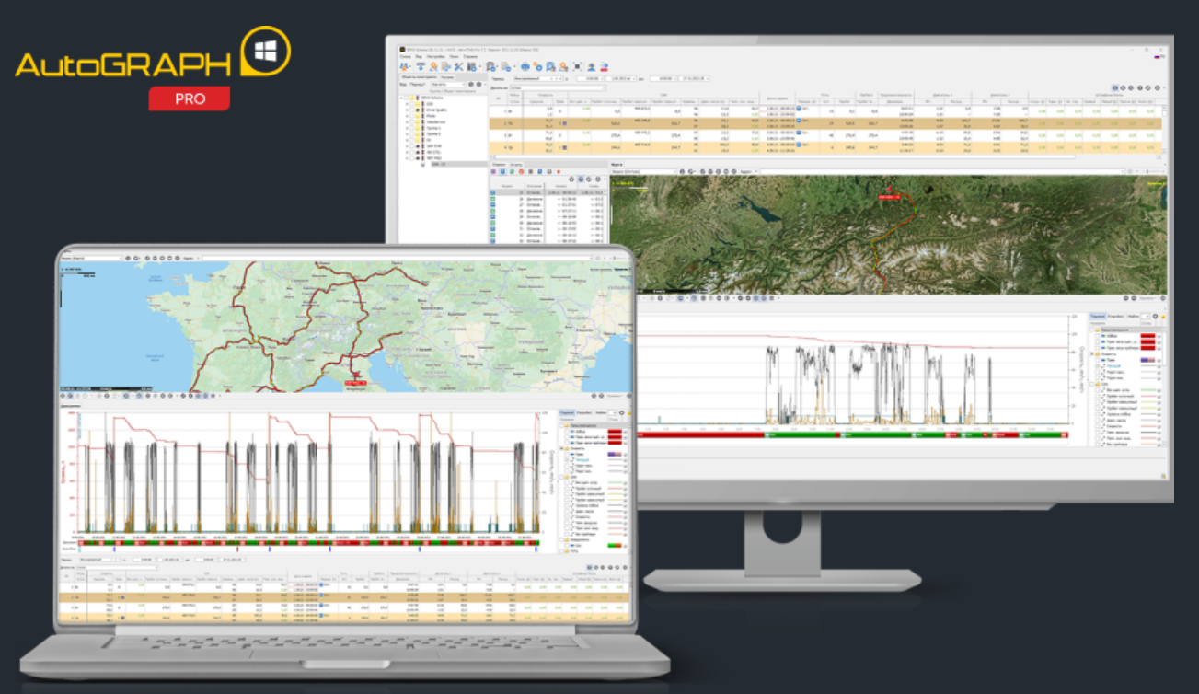Click the red exit arrow toolbar icon
Screen dimensions: 1199x694
point(605,66)
